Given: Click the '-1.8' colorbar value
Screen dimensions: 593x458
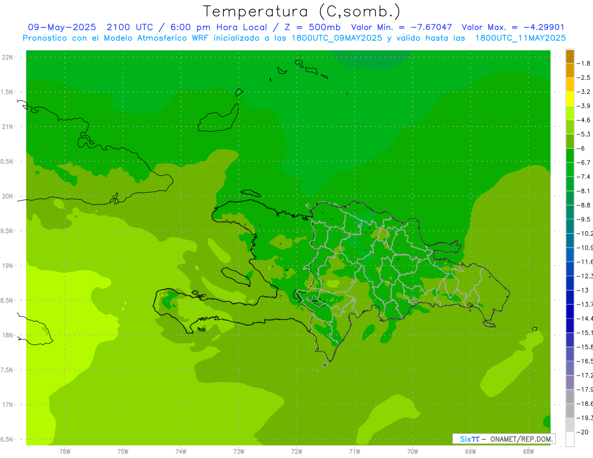Looking at the screenshot, I should coord(584,63).
